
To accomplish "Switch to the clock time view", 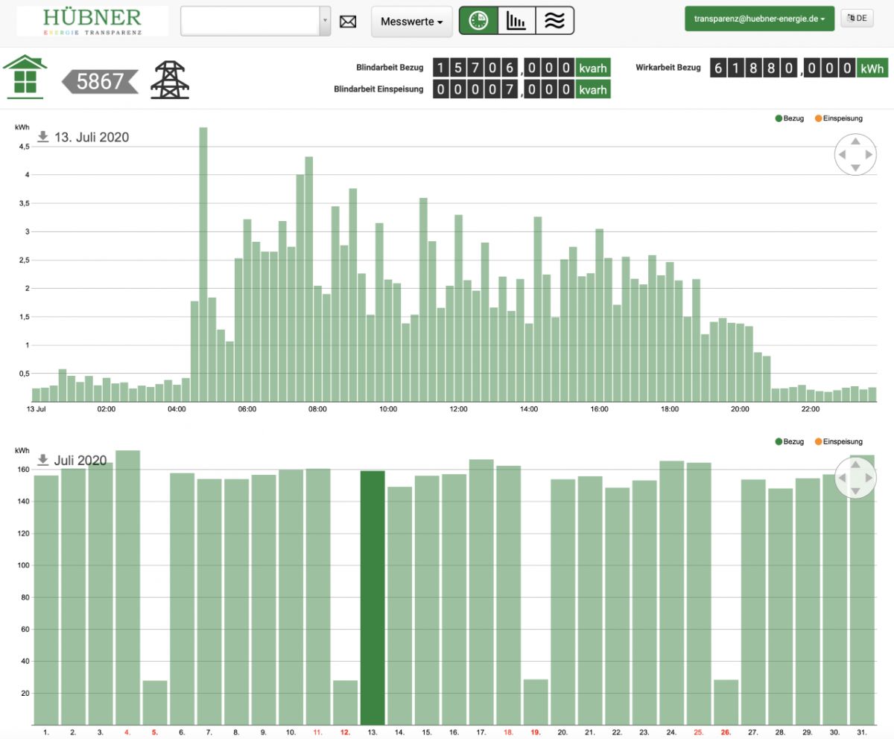I will click(x=478, y=21).
